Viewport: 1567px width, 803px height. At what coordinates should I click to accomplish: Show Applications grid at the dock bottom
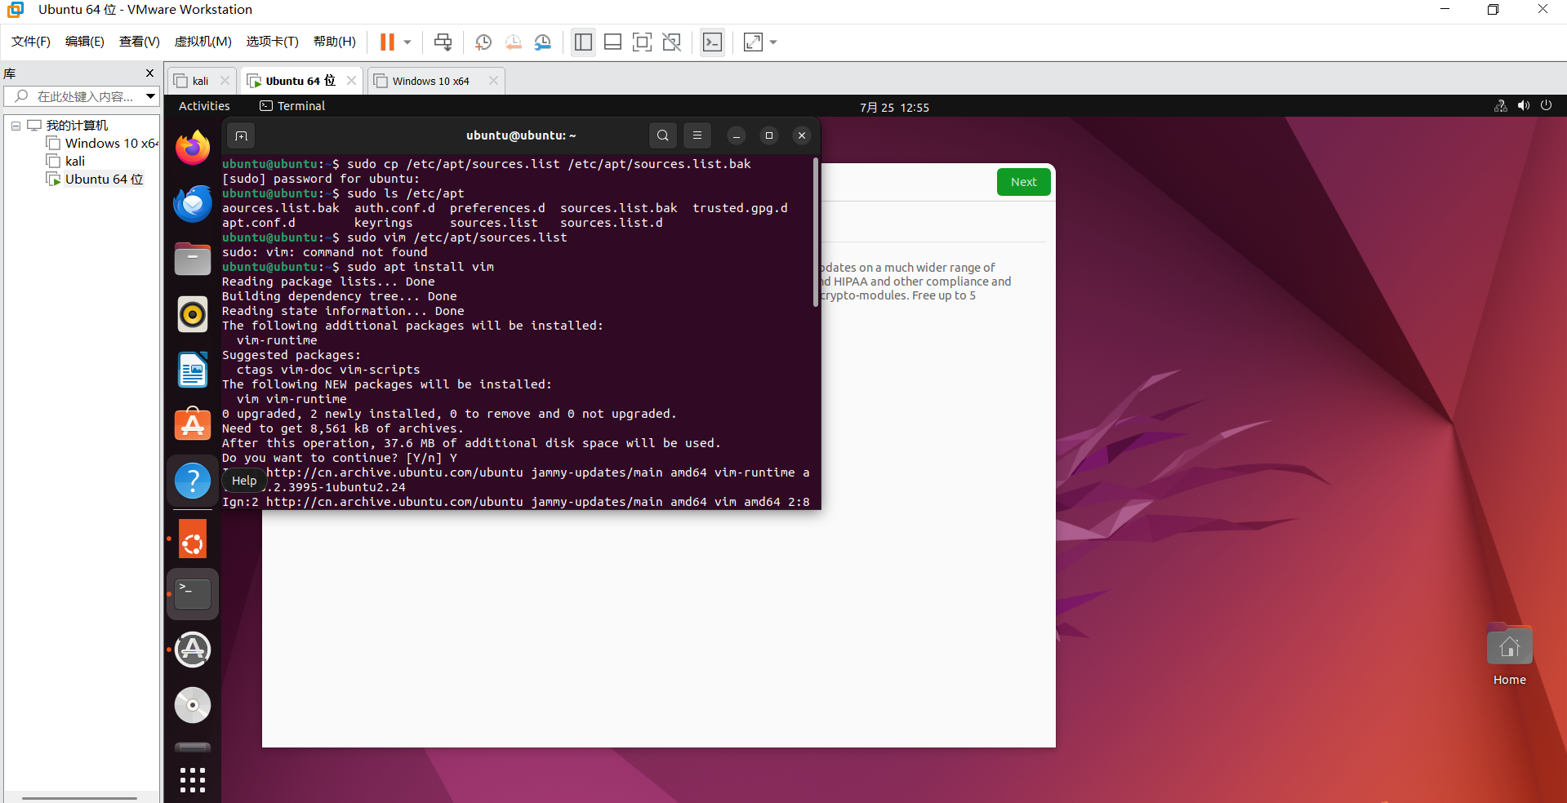tap(193, 780)
